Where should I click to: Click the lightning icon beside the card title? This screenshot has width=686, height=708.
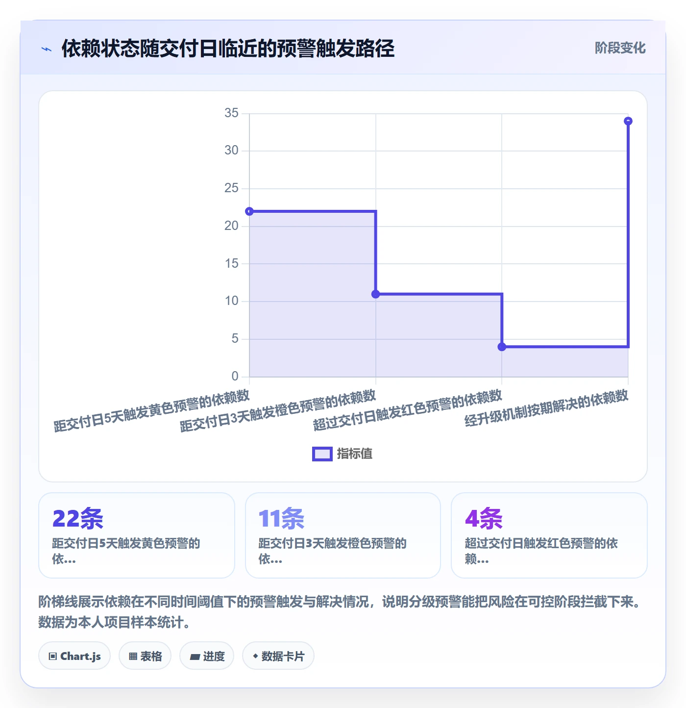pyautogui.click(x=47, y=49)
